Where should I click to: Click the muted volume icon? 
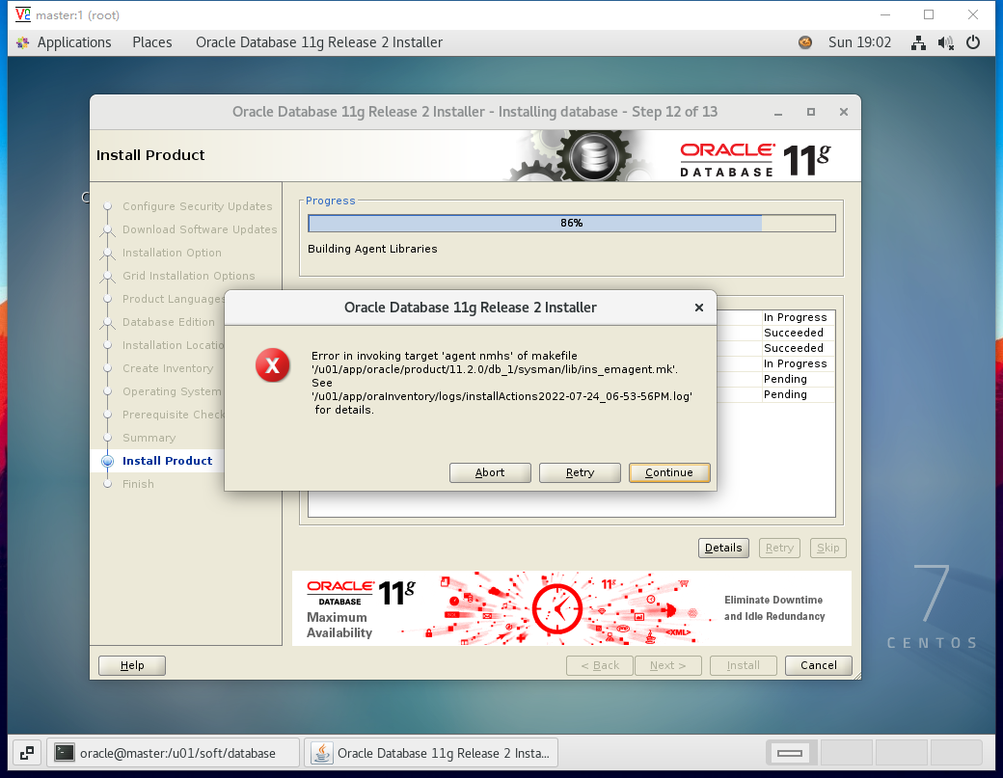[945, 42]
